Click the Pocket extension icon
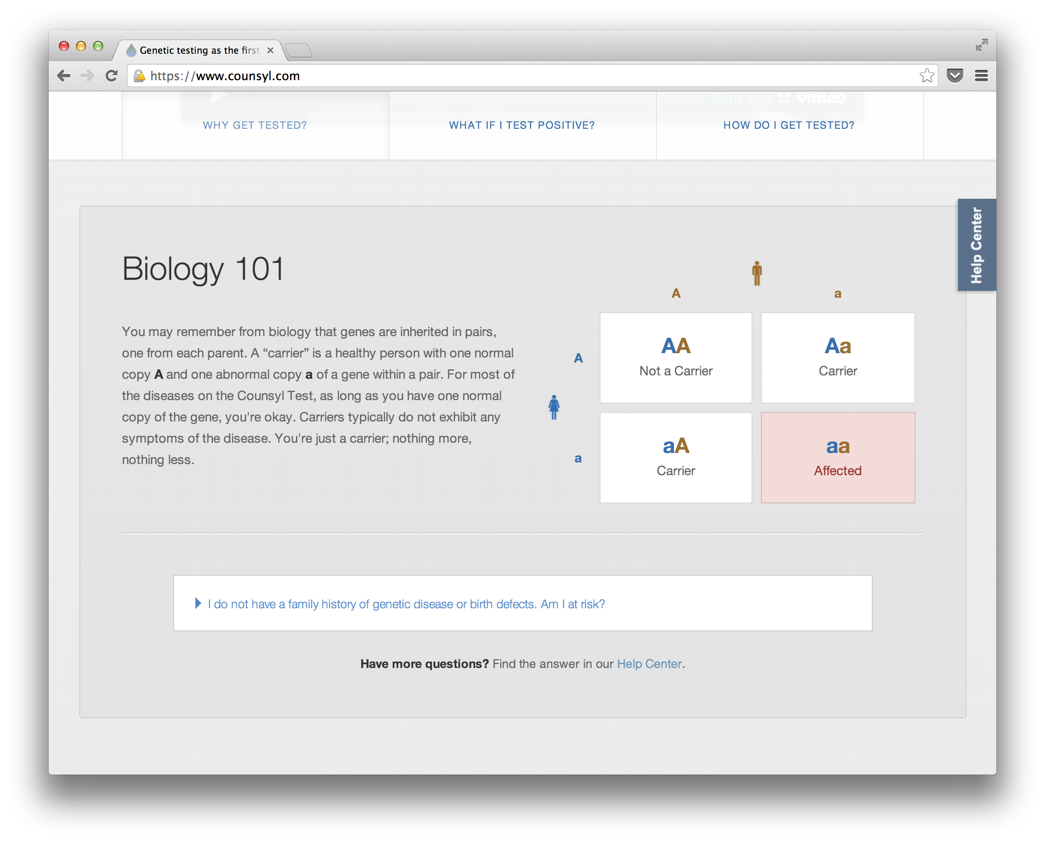The height and width of the screenshot is (842, 1045). point(954,75)
